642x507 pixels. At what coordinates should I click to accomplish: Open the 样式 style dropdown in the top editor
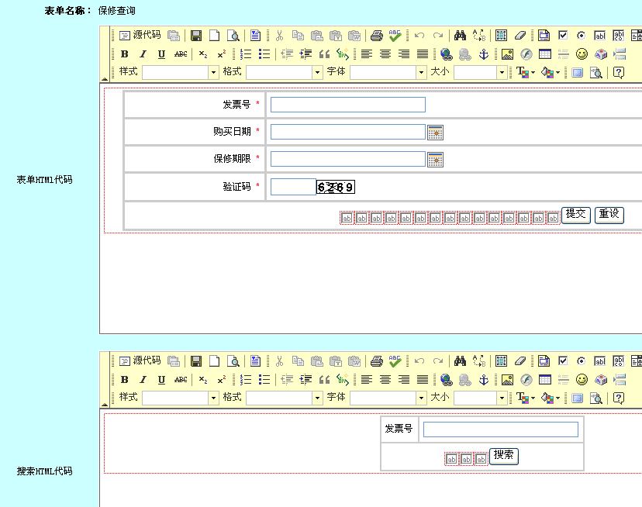coord(181,72)
